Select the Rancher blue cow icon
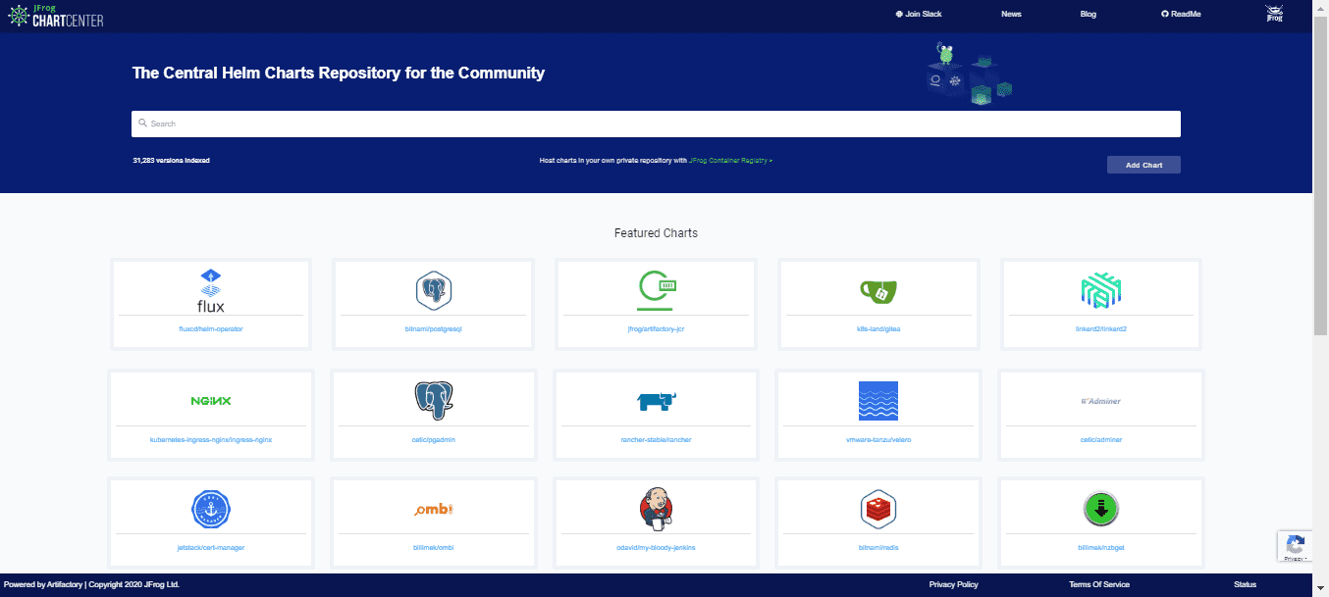The width and height of the screenshot is (1329, 597). coord(656,401)
